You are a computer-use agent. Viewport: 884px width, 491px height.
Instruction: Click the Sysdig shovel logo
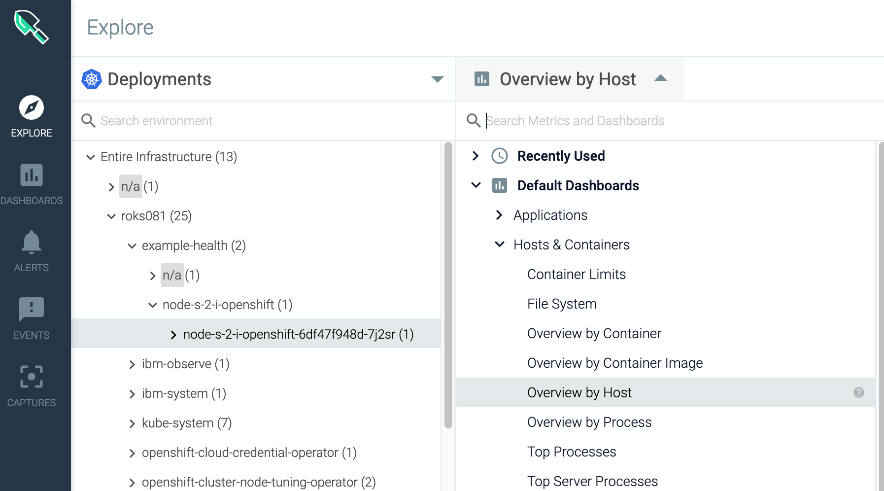(32, 27)
